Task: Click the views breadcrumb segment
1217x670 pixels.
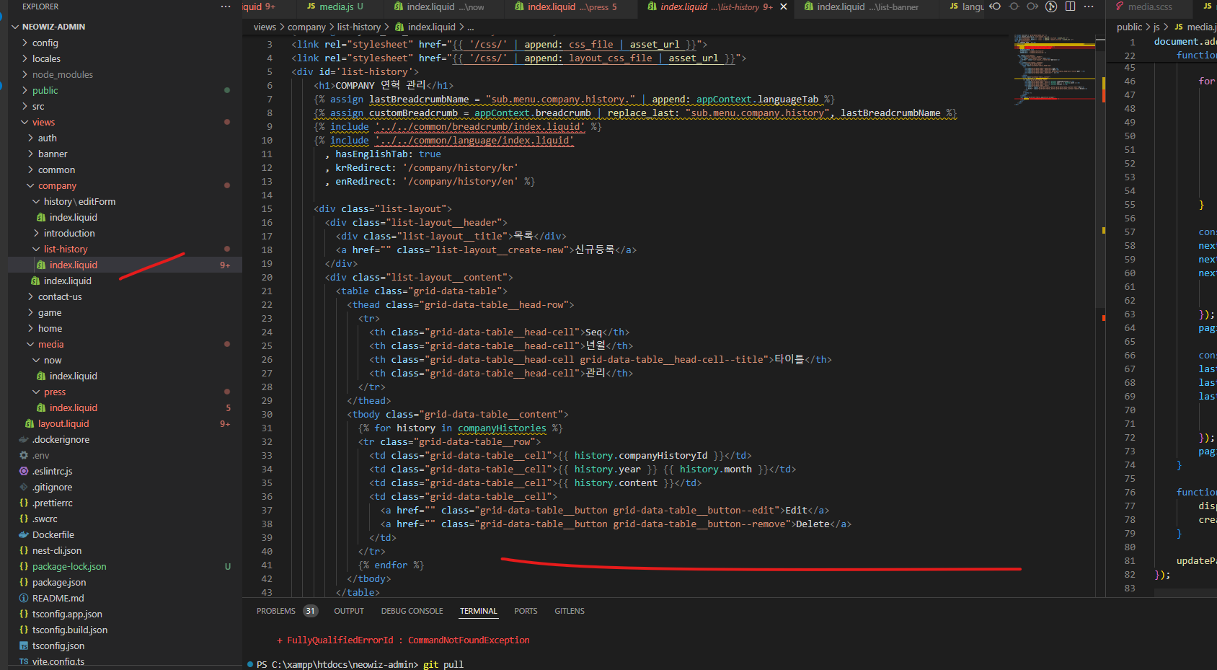Action: click(x=265, y=27)
